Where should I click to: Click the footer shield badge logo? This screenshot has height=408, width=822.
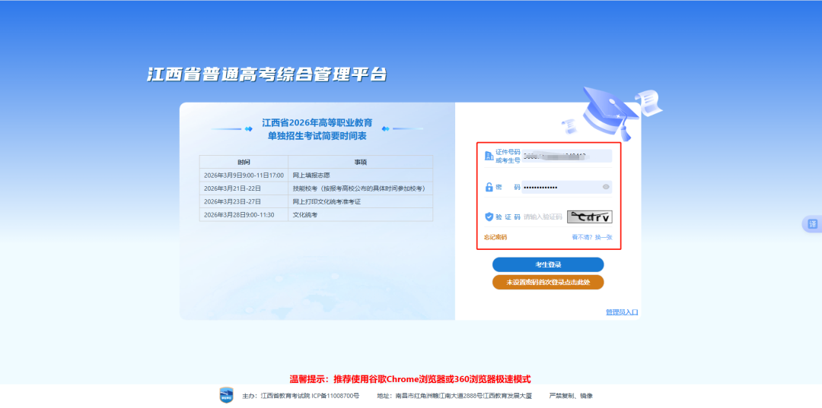click(x=226, y=395)
